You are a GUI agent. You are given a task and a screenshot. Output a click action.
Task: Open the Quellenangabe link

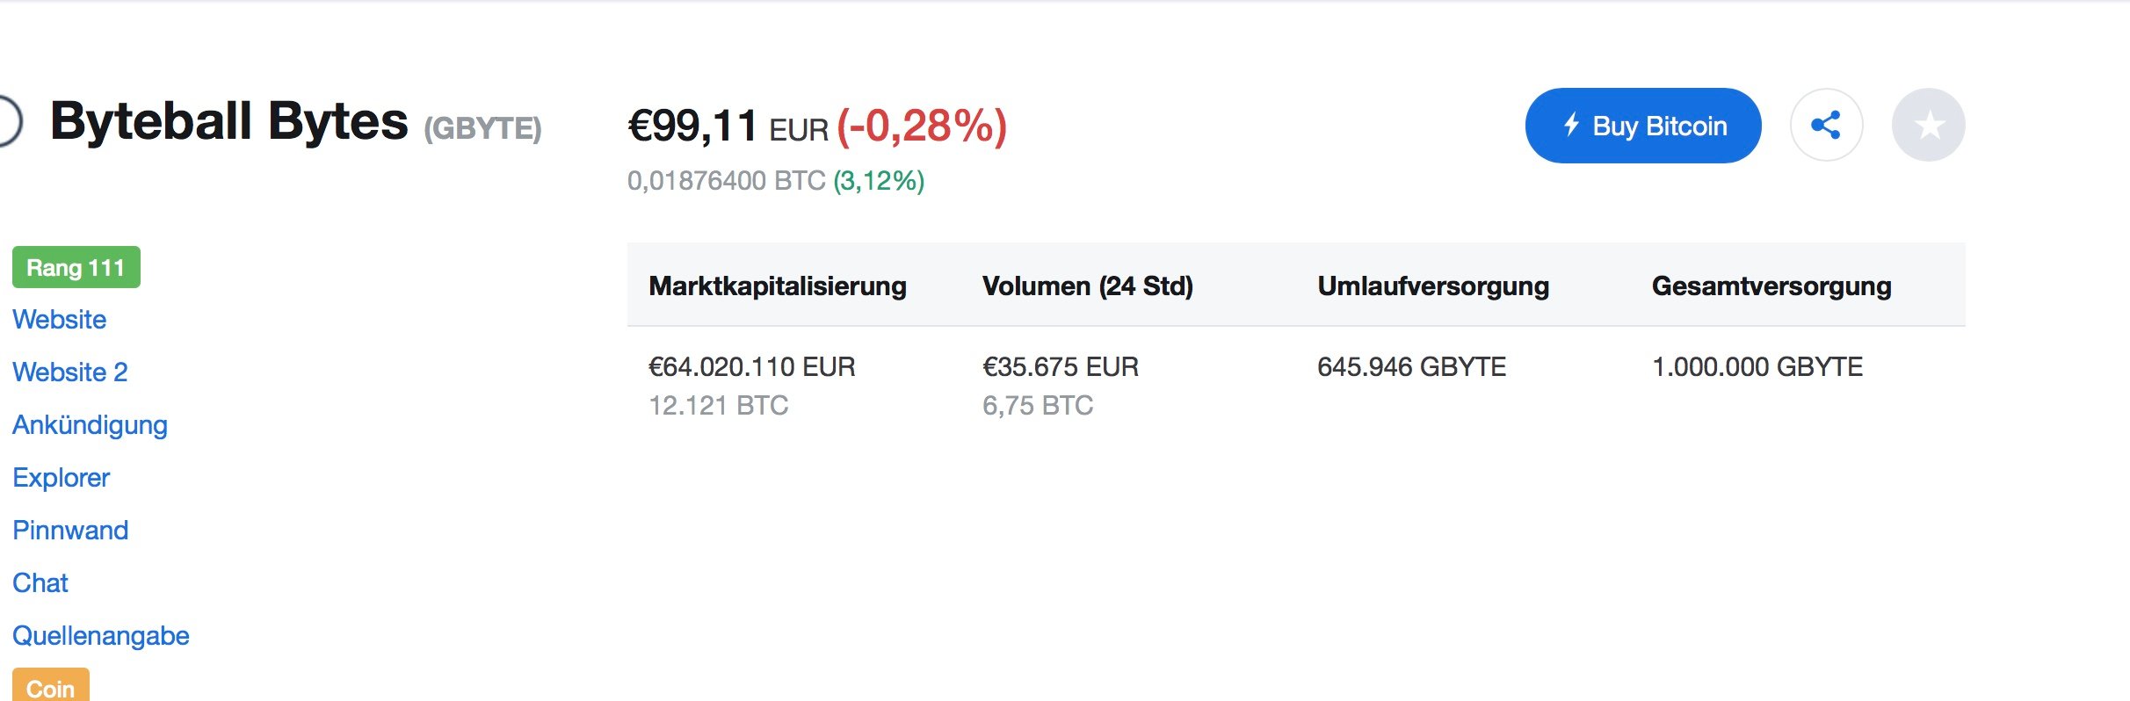[100, 636]
